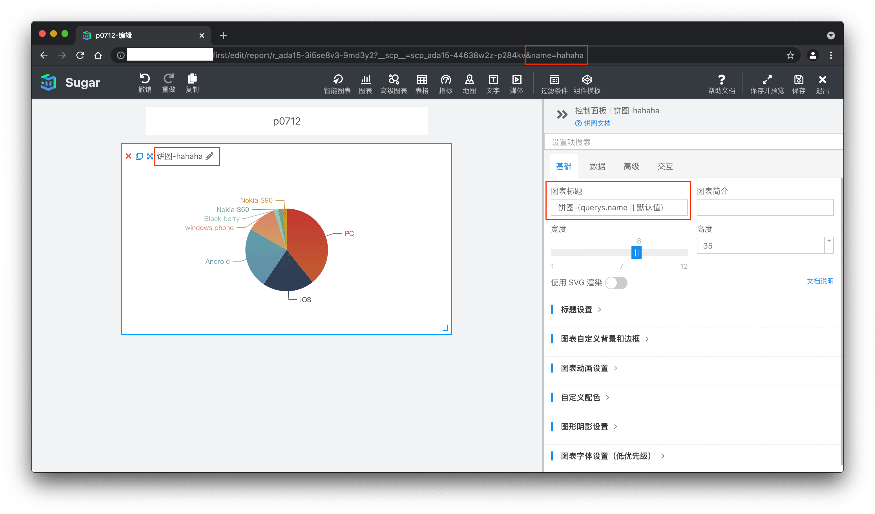Click the Nokia S90 pie label
The image size is (875, 514).
(256, 200)
